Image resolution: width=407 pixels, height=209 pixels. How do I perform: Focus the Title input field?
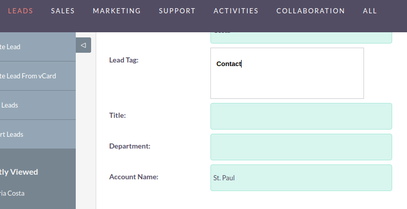point(301,116)
